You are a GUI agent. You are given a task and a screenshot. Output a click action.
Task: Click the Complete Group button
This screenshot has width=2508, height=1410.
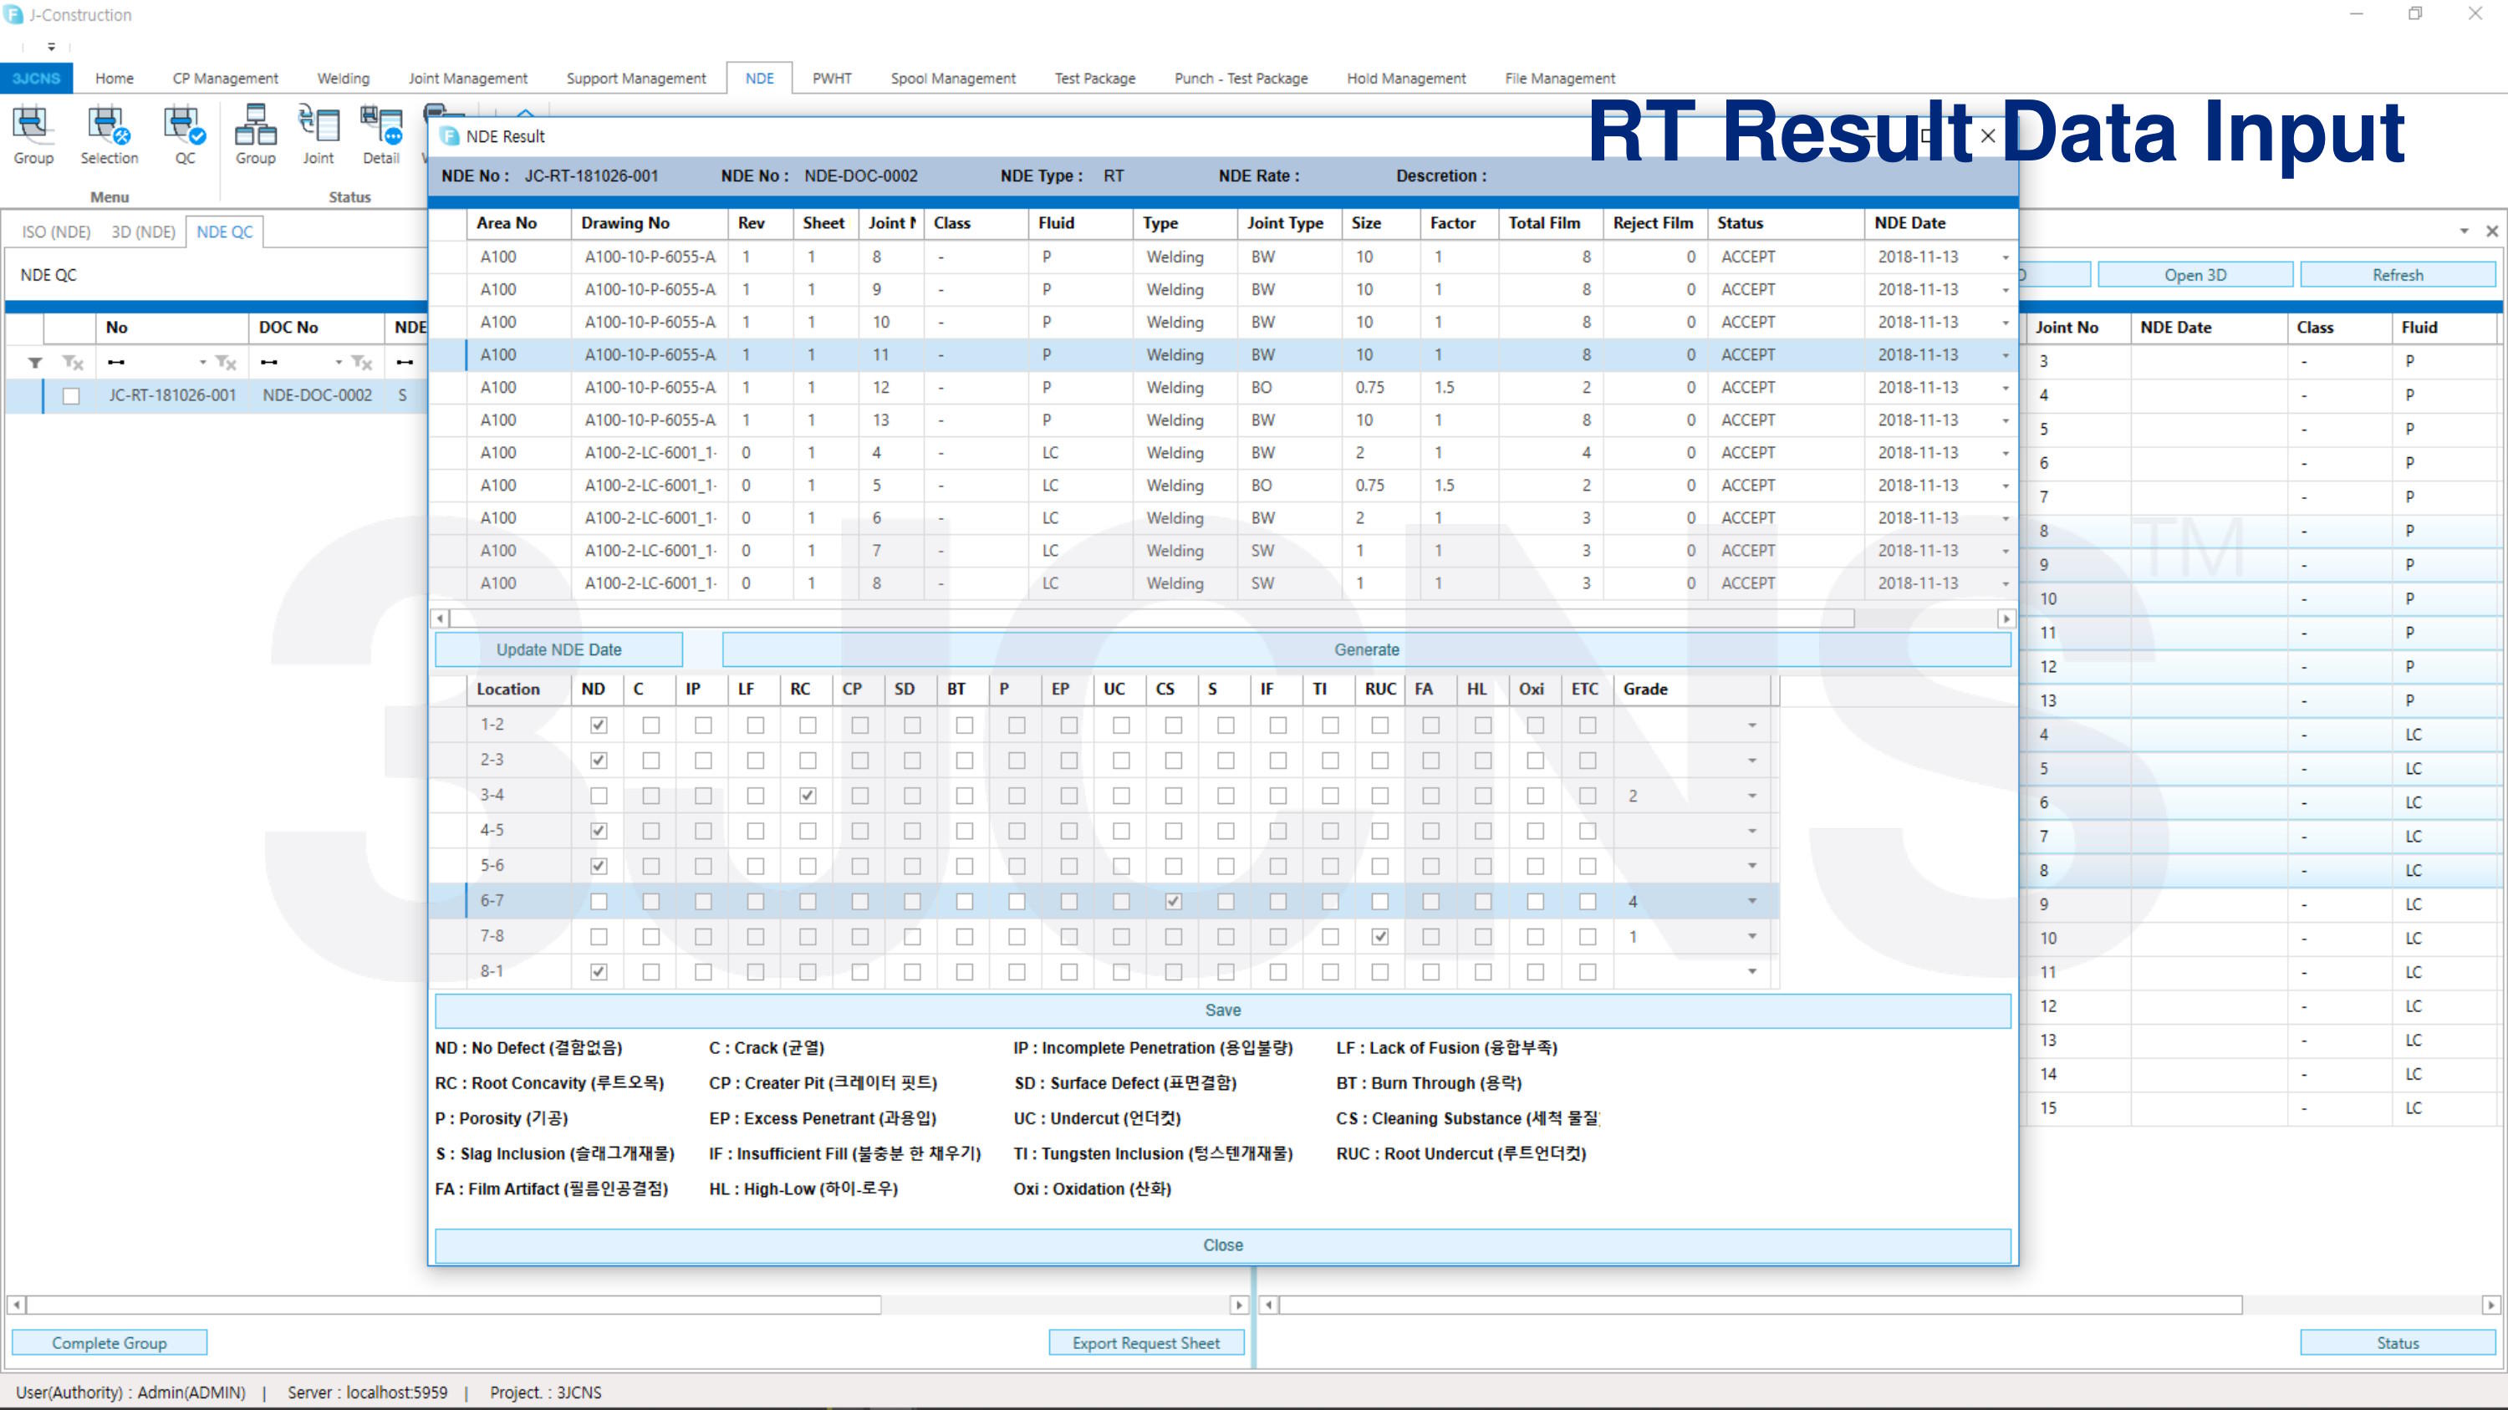click(109, 1343)
